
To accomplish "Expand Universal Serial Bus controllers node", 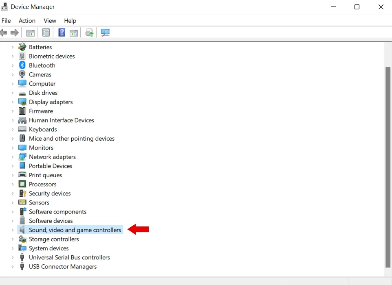I will [13, 258].
